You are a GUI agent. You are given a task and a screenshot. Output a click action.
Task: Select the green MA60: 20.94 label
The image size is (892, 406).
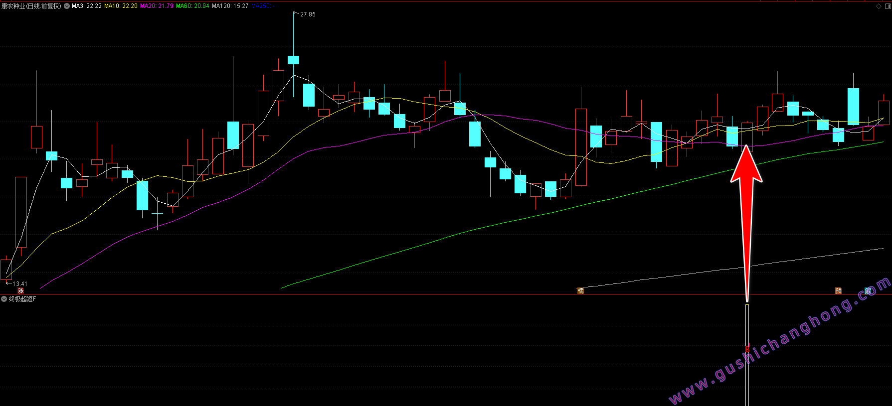[192, 6]
